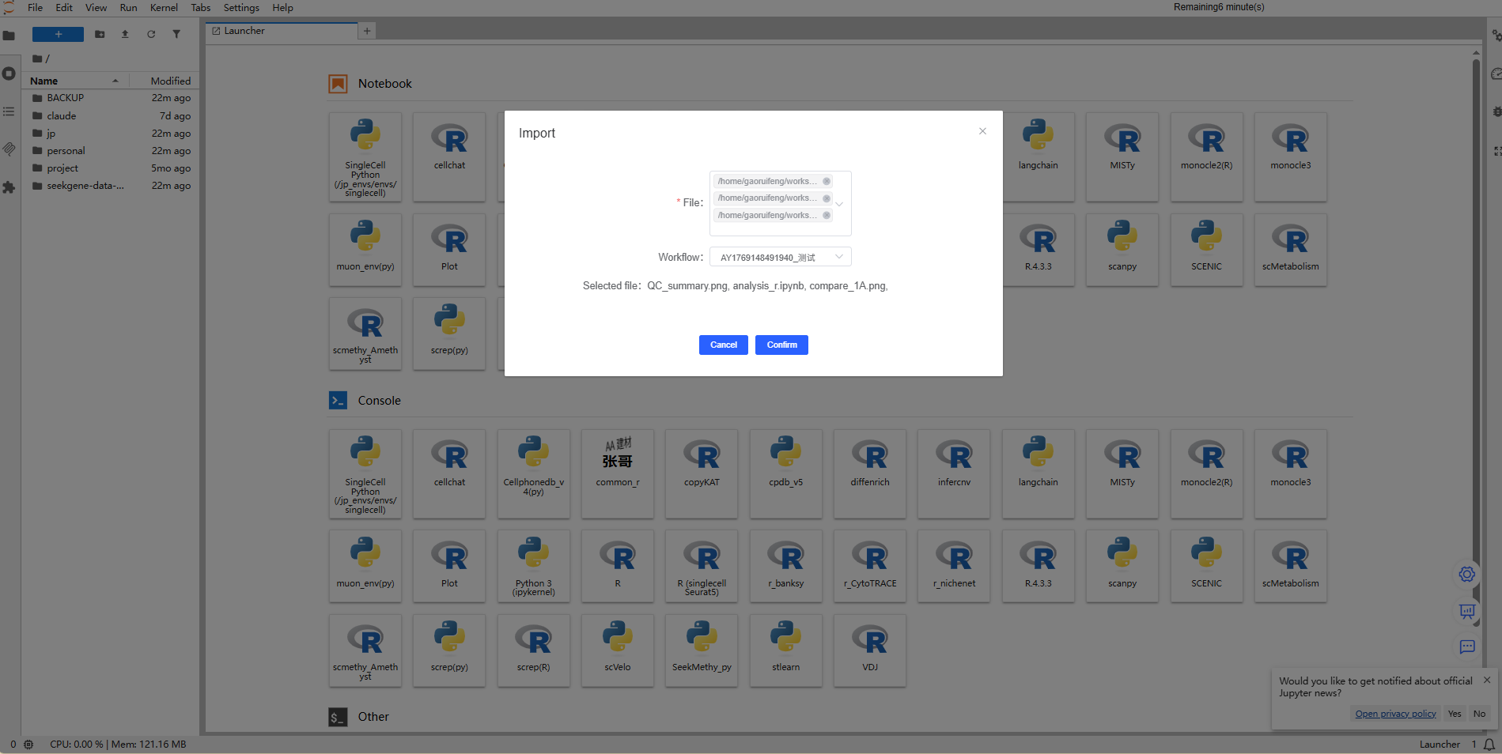The image size is (1502, 754).
Task: Remove the third selected file tag
Action: (827, 215)
